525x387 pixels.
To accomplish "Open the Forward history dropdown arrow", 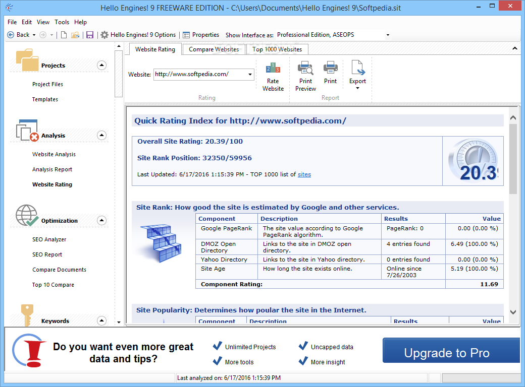I will (51, 35).
